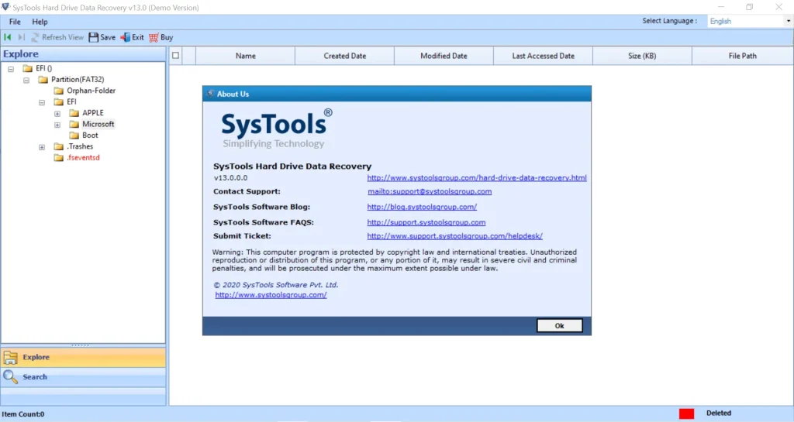Image resolution: width=794 pixels, height=422 pixels.
Task: Switch to the Explore pane tab
Action: tap(83, 357)
